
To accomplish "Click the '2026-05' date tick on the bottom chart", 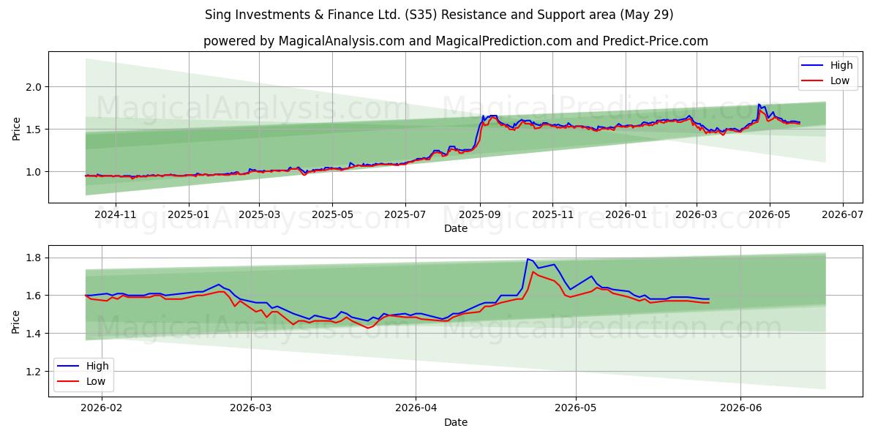I will point(576,409).
